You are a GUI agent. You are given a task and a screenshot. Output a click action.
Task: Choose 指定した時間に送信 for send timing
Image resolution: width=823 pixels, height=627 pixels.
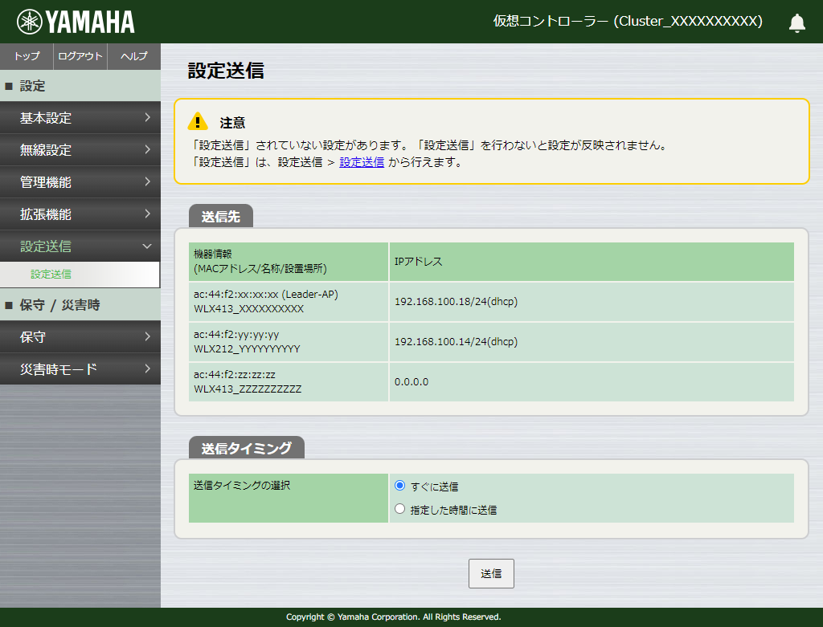(x=399, y=508)
